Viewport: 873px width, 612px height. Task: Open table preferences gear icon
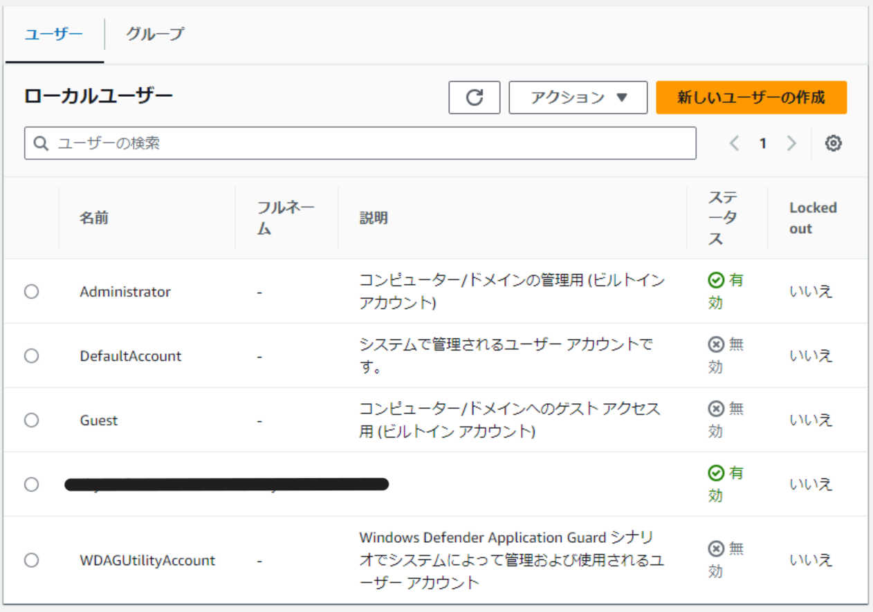point(834,143)
